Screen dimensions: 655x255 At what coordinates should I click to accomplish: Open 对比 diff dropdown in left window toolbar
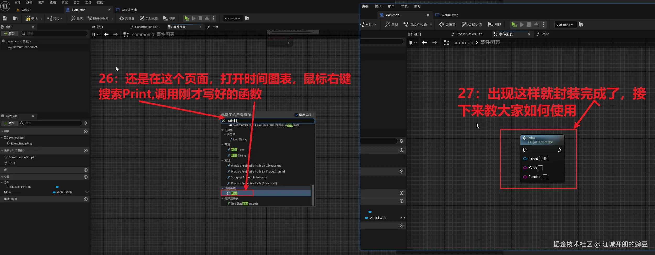pos(55,18)
